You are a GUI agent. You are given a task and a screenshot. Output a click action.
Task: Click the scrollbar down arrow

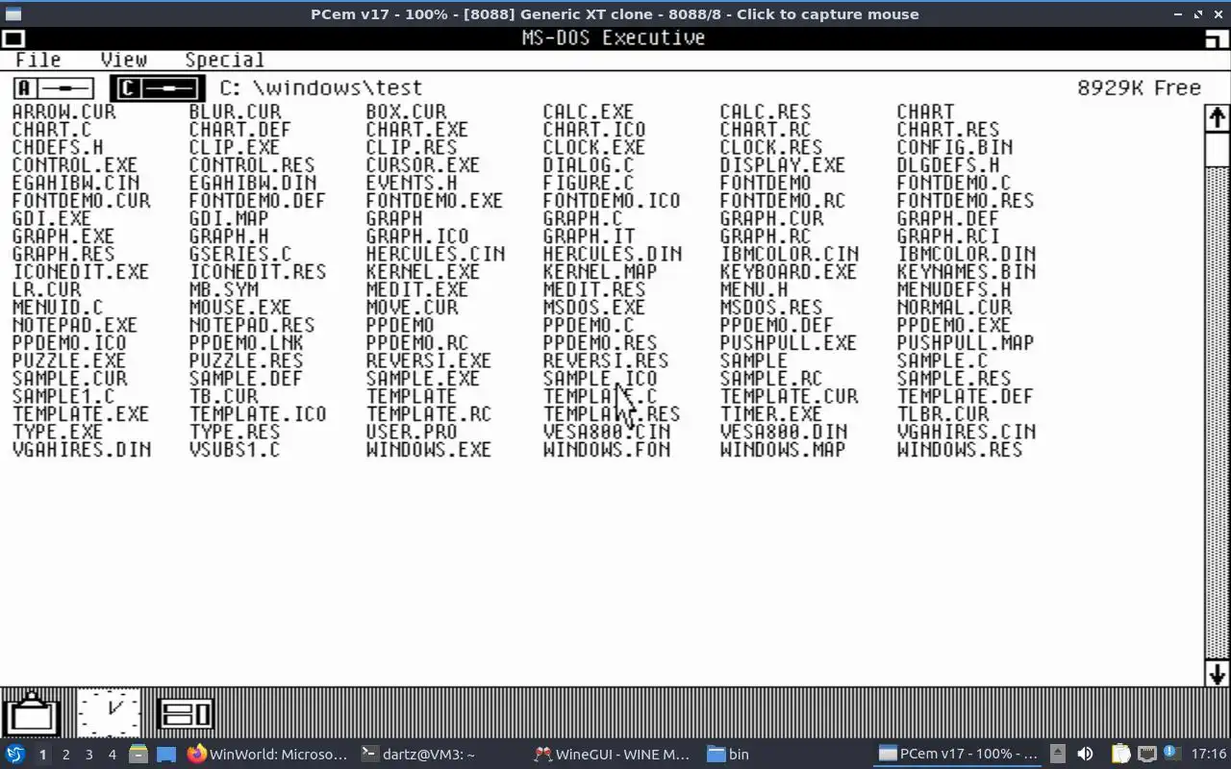click(1217, 674)
